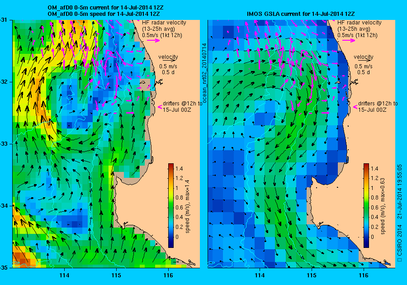Click magenta drifter marker symbol in right map legend
The height and width of the screenshot is (285, 407).
(x=355, y=107)
